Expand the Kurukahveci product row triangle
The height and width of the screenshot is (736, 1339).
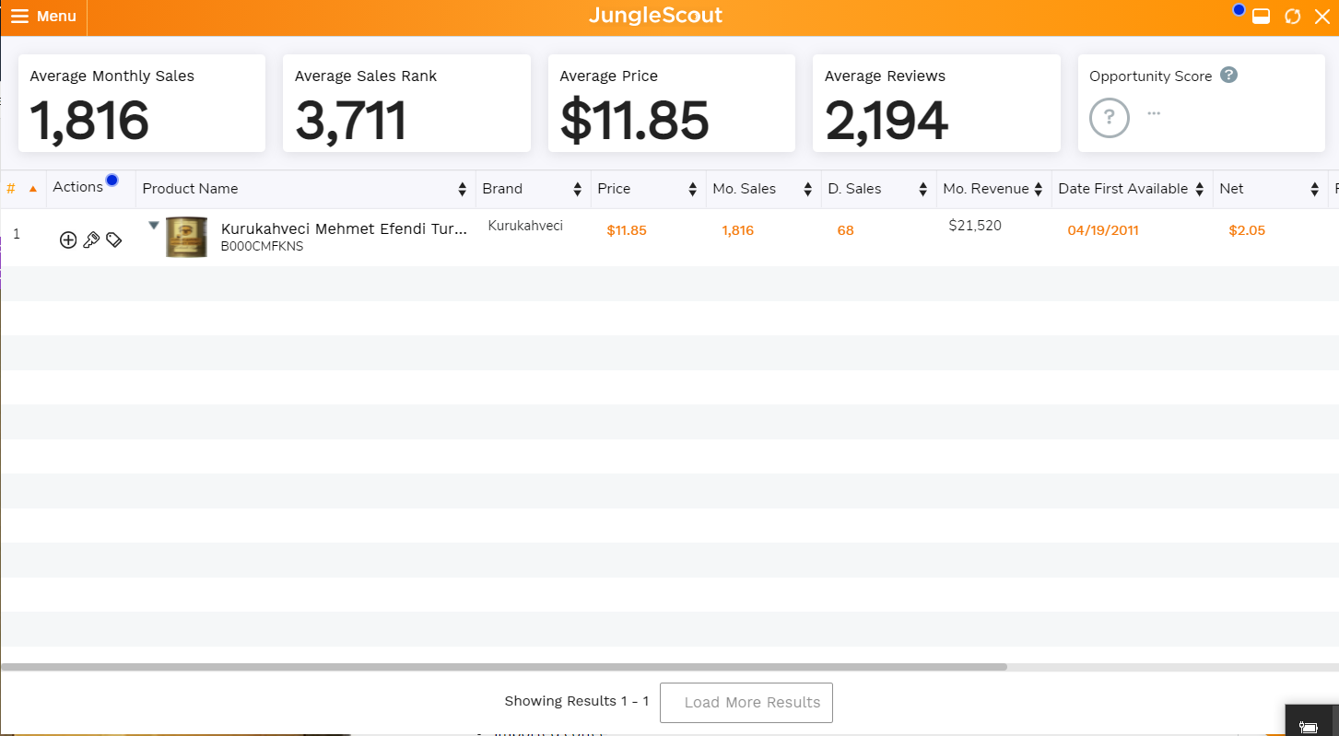154,225
